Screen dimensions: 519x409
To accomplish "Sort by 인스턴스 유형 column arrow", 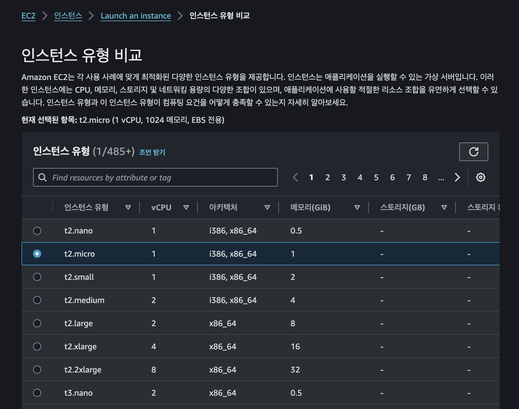I will pos(128,207).
